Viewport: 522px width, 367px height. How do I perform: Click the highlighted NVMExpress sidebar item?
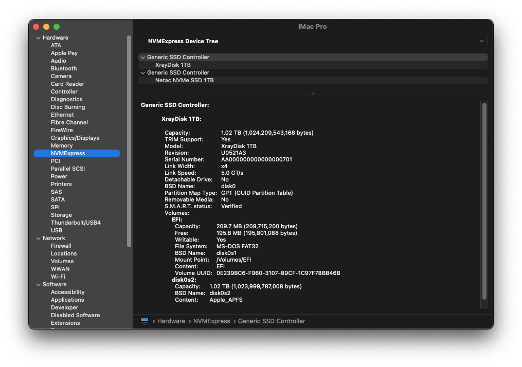[x=77, y=153]
